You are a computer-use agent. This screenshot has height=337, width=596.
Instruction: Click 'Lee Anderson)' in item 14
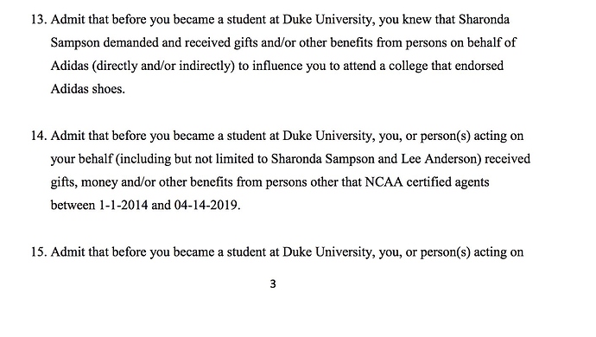pos(441,159)
